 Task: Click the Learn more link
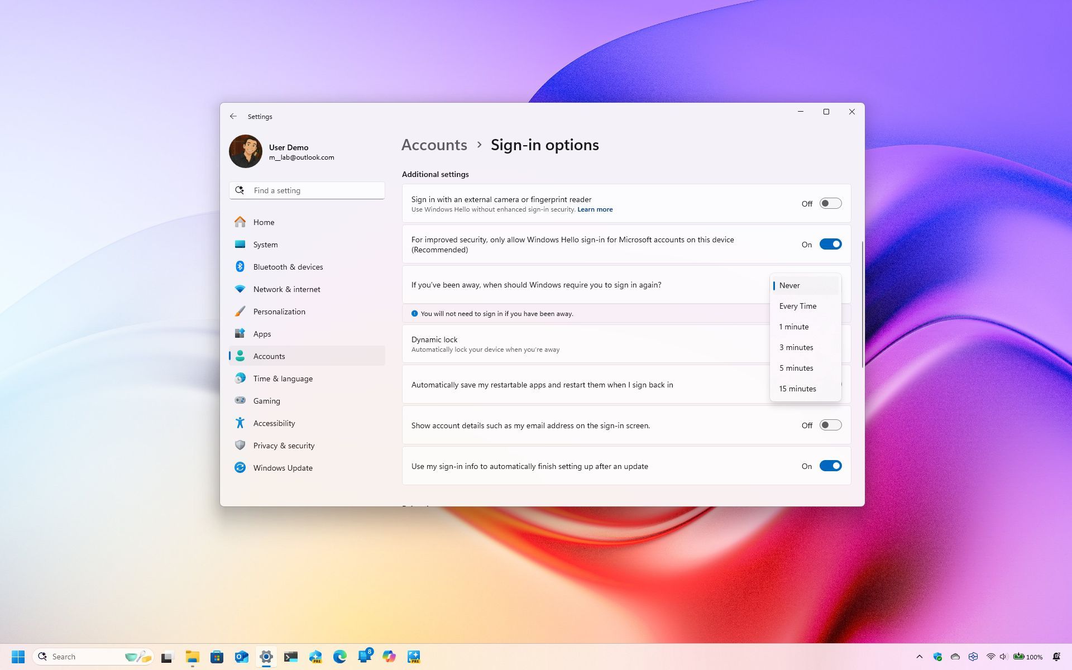[x=595, y=209]
